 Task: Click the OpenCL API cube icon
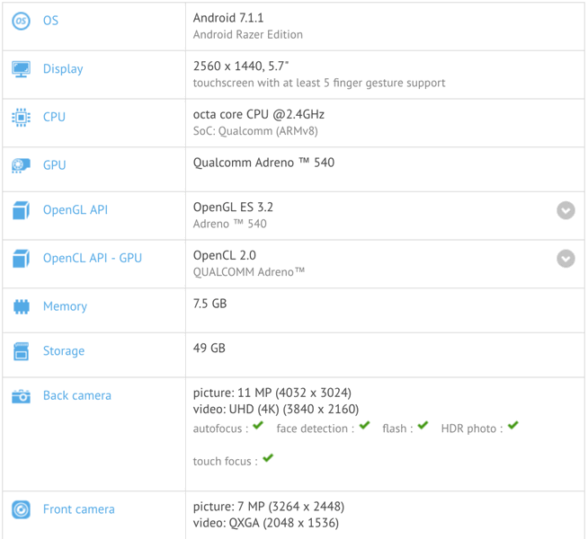coord(21,259)
